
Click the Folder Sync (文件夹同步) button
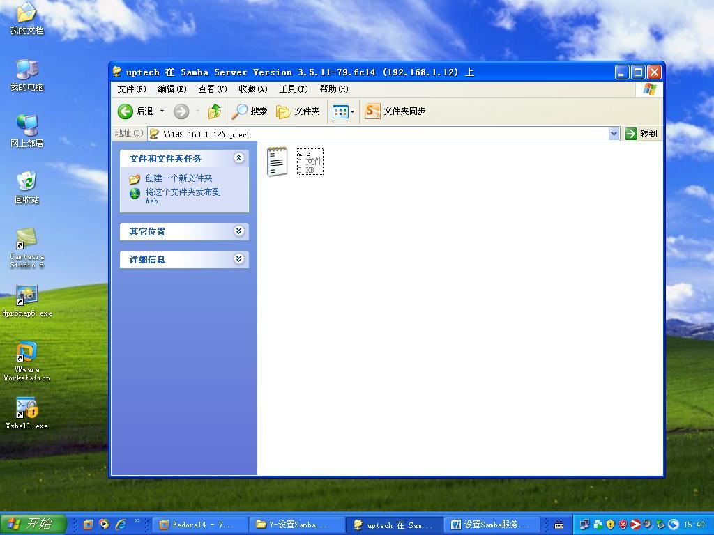coord(395,111)
